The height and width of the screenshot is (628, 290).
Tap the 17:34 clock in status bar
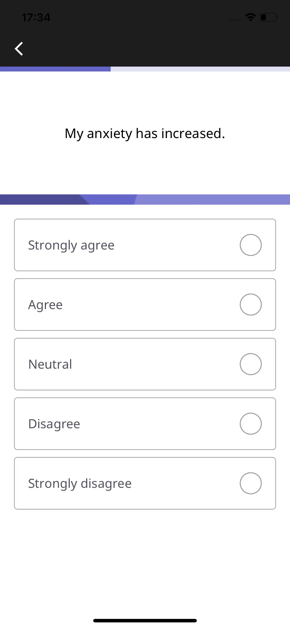pyautogui.click(x=36, y=17)
